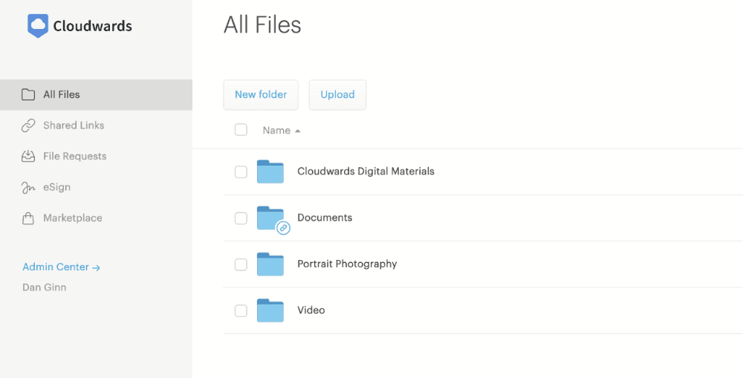This screenshot has width=743, height=378.
Task: Check the box for Cloudwards Digital Materials
Action: [241, 172]
